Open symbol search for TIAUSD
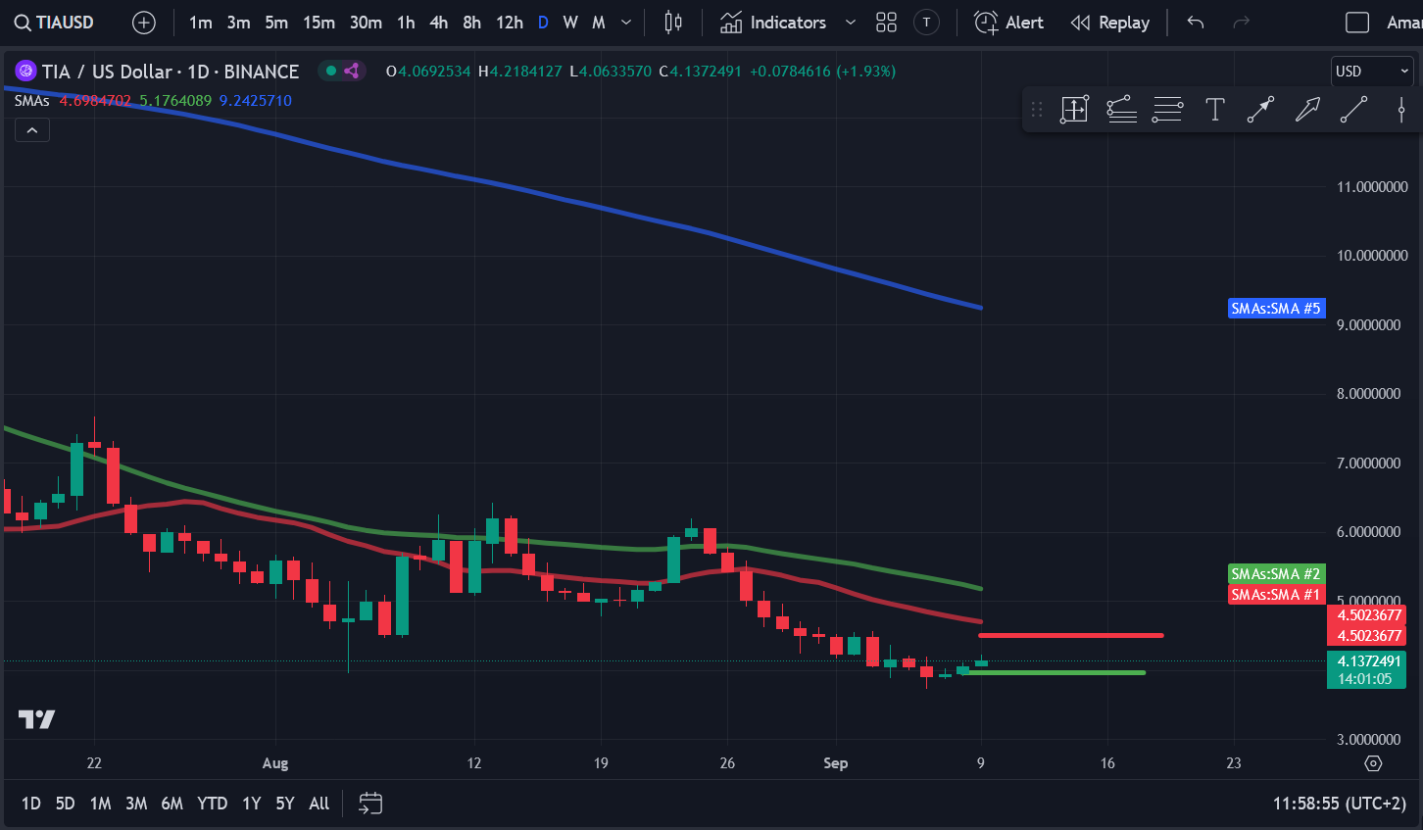 point(54,23)
